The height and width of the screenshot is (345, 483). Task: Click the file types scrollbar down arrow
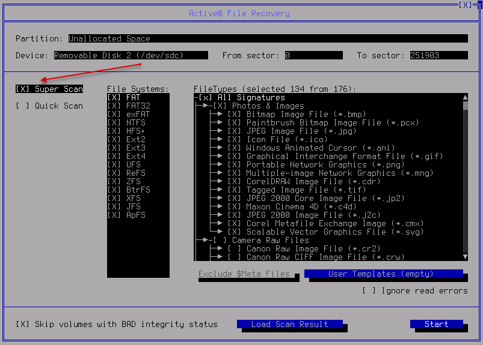pyautogui.click(x=465, y=257)
